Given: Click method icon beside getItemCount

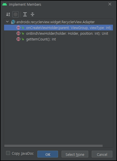Looking at the screenshot, I should pos(18,39).
